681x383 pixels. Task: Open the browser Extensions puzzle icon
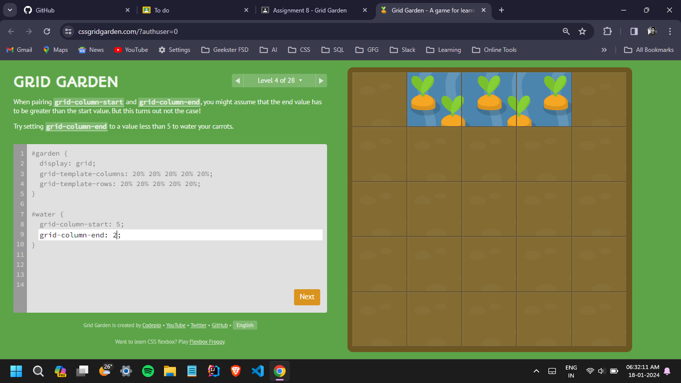click(x=607, y=31)
